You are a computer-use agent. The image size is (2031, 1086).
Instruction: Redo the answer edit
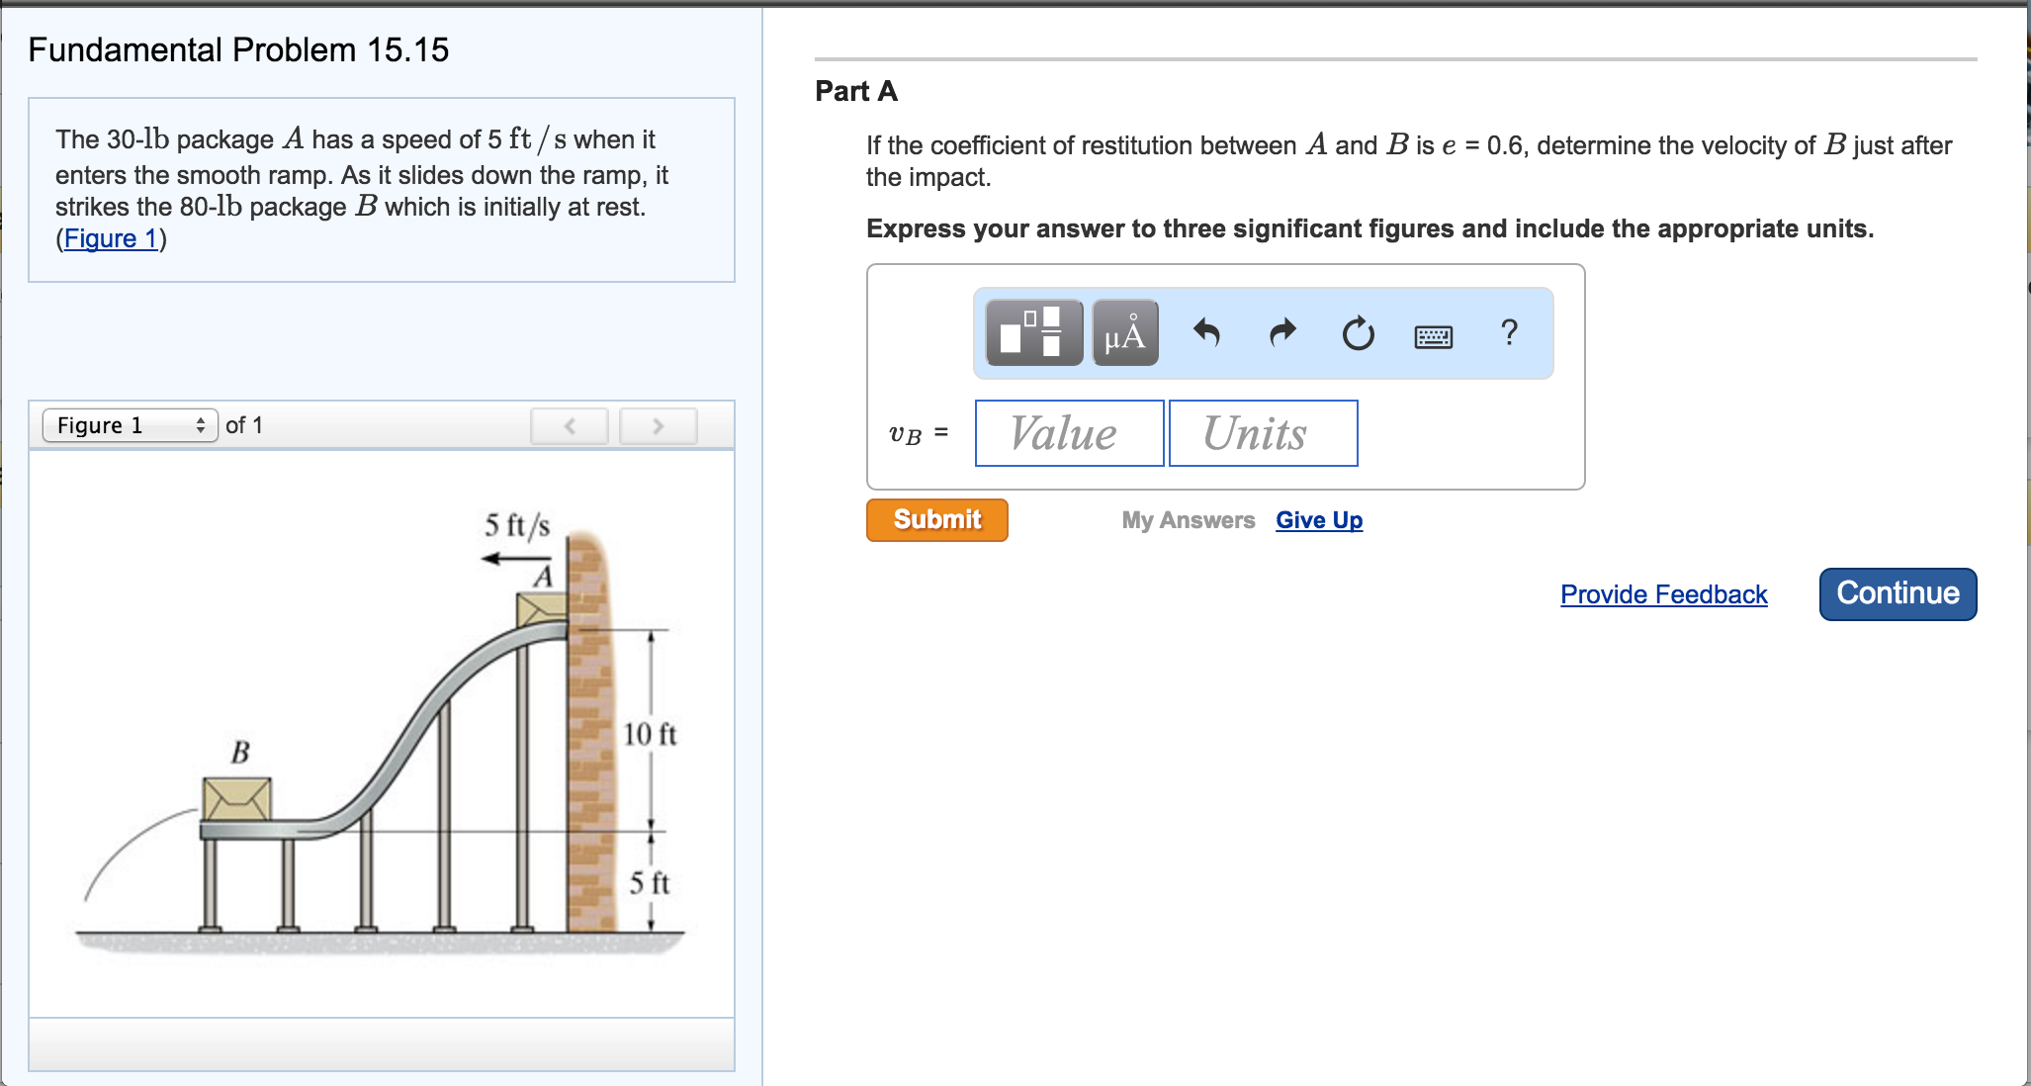click(1282, 332)
